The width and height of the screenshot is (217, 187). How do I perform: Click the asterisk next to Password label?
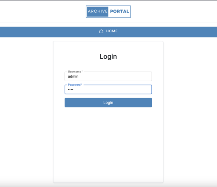pyautogui.click(x=82, y=84)
